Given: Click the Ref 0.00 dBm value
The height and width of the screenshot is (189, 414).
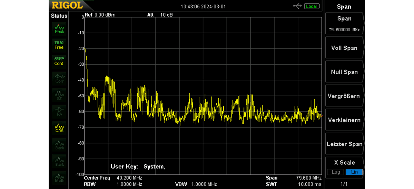Looking at the screenshot, I should (x=100, y=15).
